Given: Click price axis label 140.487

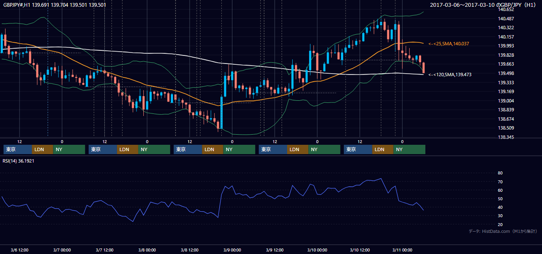Looking at the screenshot, I should [506, 19].
